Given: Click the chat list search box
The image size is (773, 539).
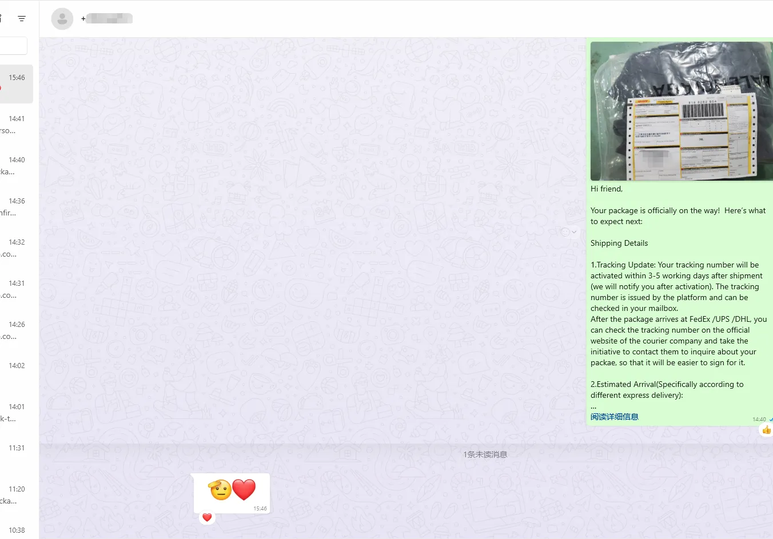Looking at the screenshot, I should click(13, 46).
